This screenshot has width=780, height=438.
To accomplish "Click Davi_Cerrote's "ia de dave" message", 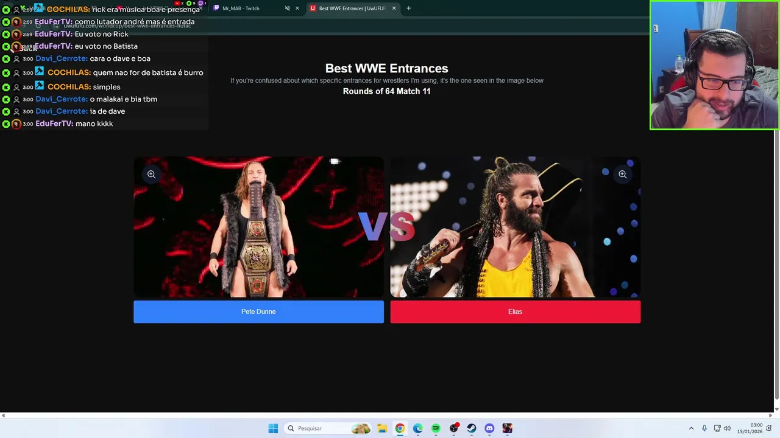I will coord(107,111).
